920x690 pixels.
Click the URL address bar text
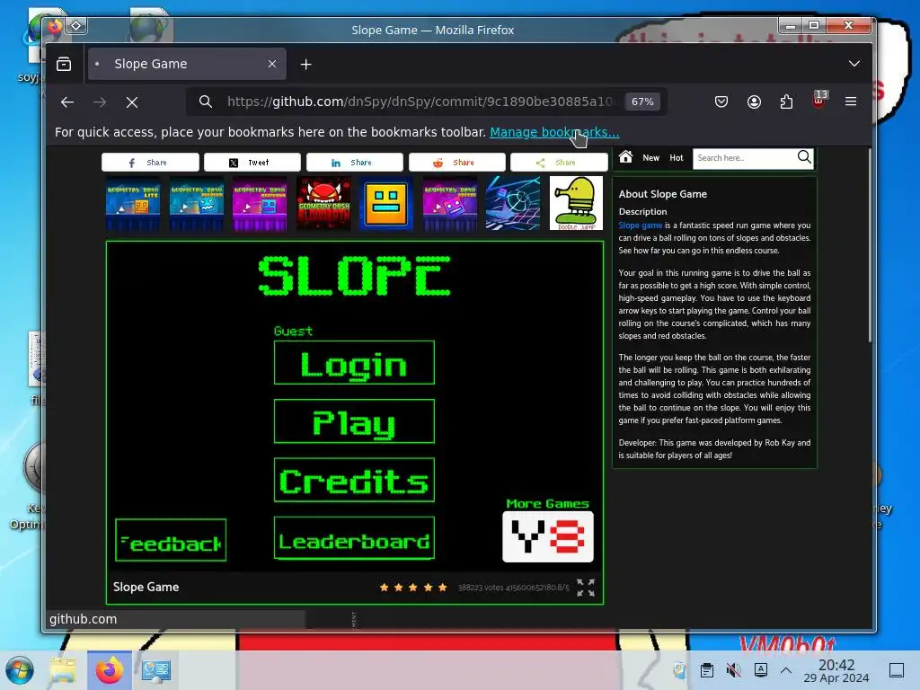pos(419,102)
